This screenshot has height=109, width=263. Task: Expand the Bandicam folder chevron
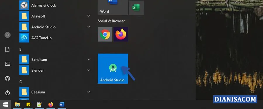pyautogui.click(x=89, y=59)
